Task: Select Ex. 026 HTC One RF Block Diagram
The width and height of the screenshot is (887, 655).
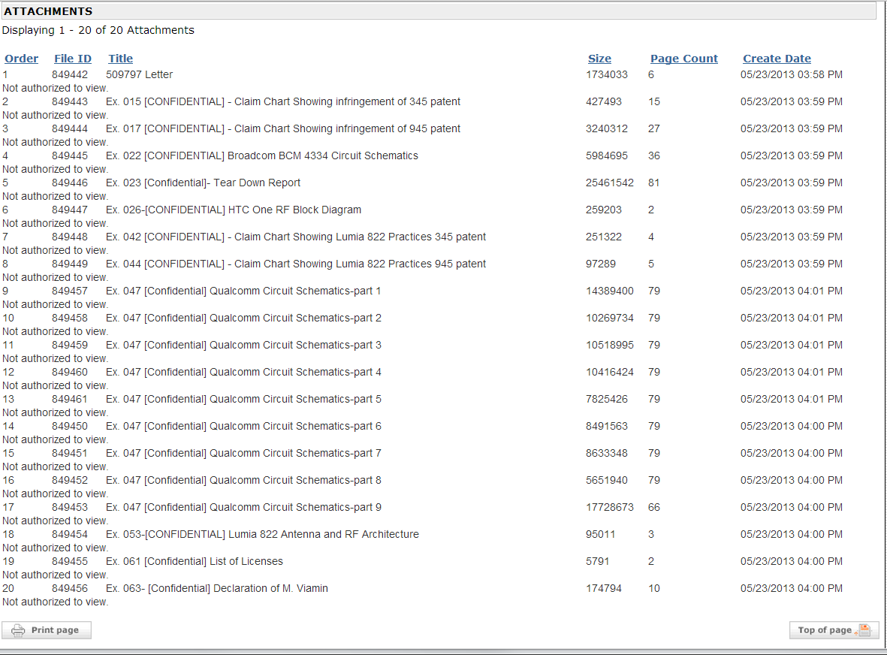Action: pyautogui.click(x=233, y=210)
